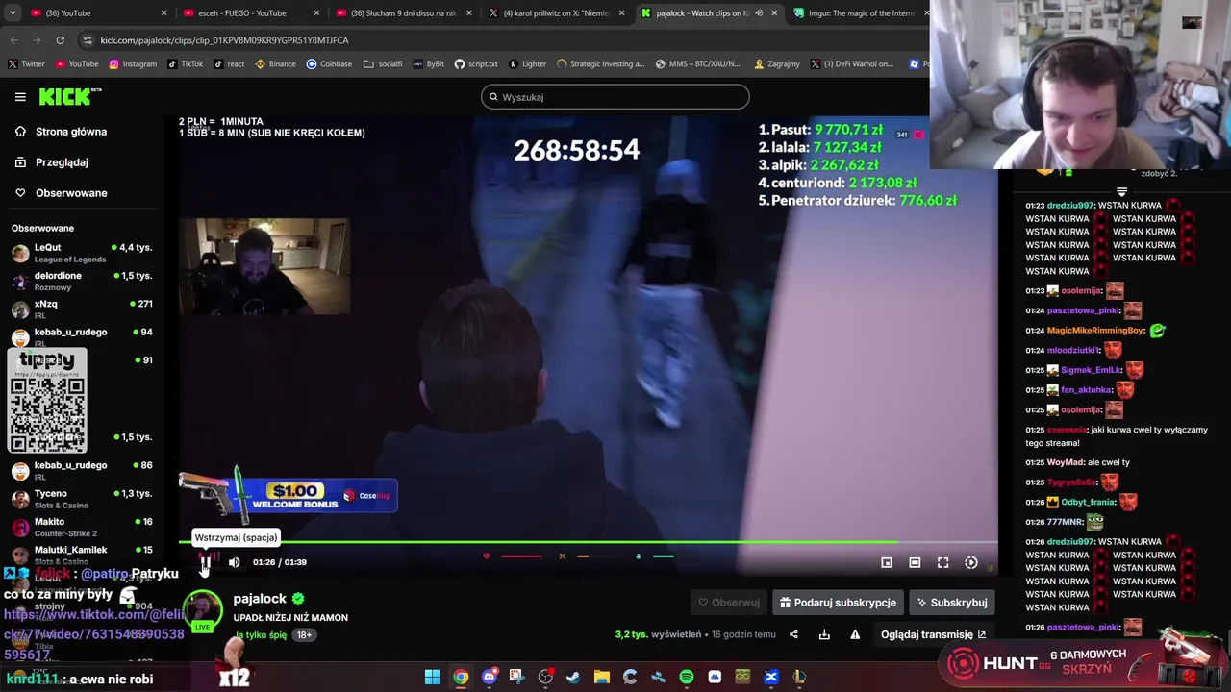Switch to the (36) YouTube tab
The width and height of the screenshot is (1231, 692).
96,13
